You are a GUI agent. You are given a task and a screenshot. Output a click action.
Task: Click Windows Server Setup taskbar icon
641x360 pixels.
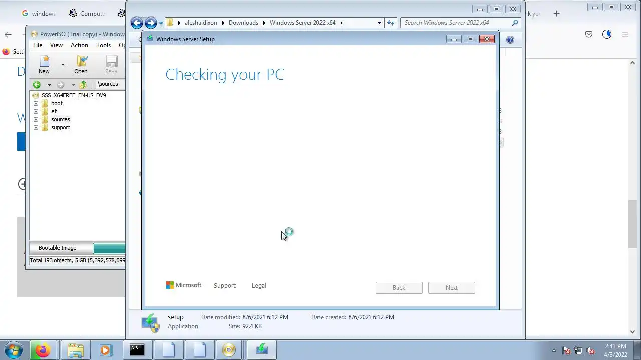click(x=262, y=350)
